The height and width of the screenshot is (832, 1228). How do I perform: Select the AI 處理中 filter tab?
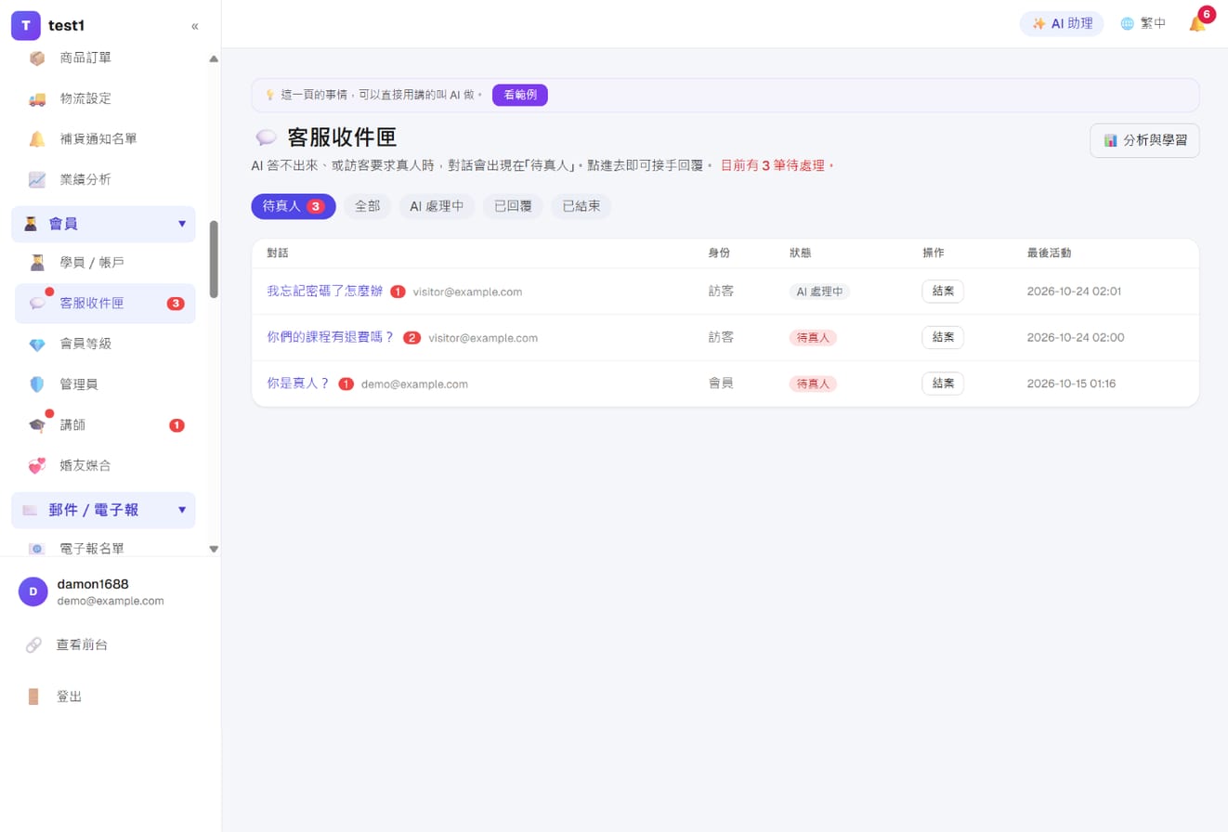(437, 206)
